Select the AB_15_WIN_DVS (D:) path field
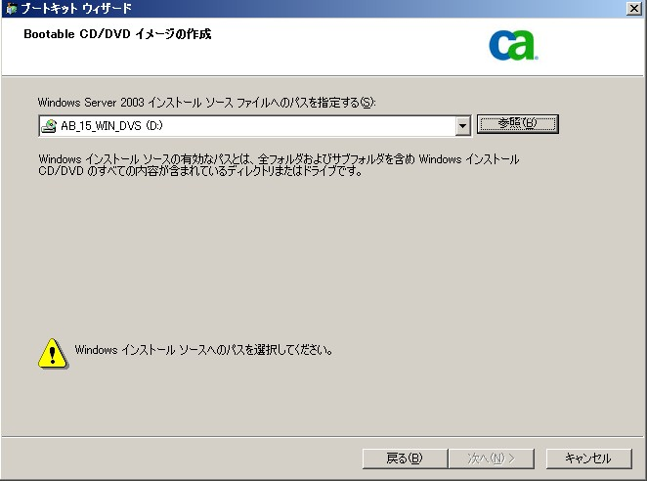The width and height of the screenshot is (647, 481). (x=255, y=126)
